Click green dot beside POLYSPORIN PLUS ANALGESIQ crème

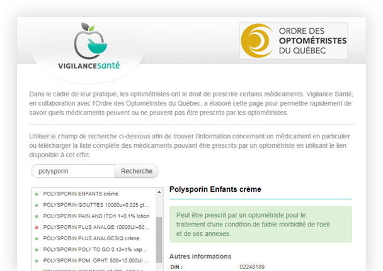(37, 239)
